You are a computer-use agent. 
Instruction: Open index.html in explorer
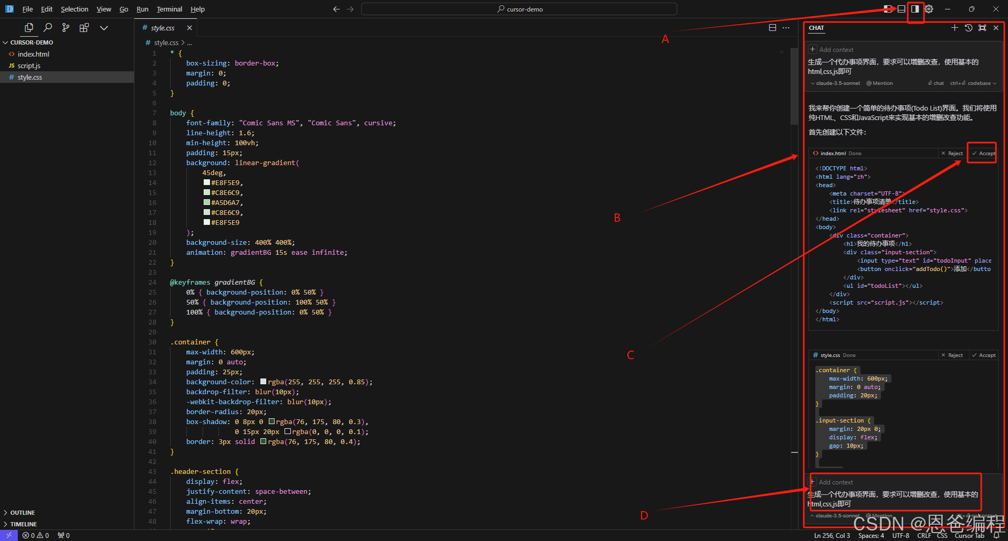pyautogui.click(x=34, y=54)
